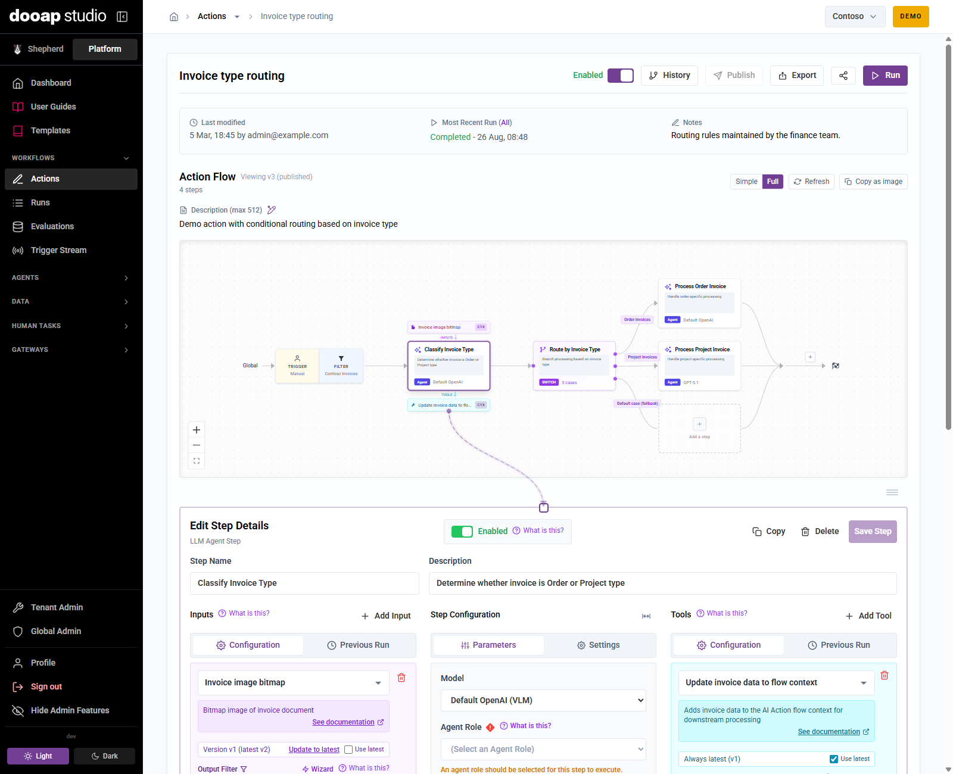Fit the flow canvas view
953x774 pixels.
[x=197, y=461]
